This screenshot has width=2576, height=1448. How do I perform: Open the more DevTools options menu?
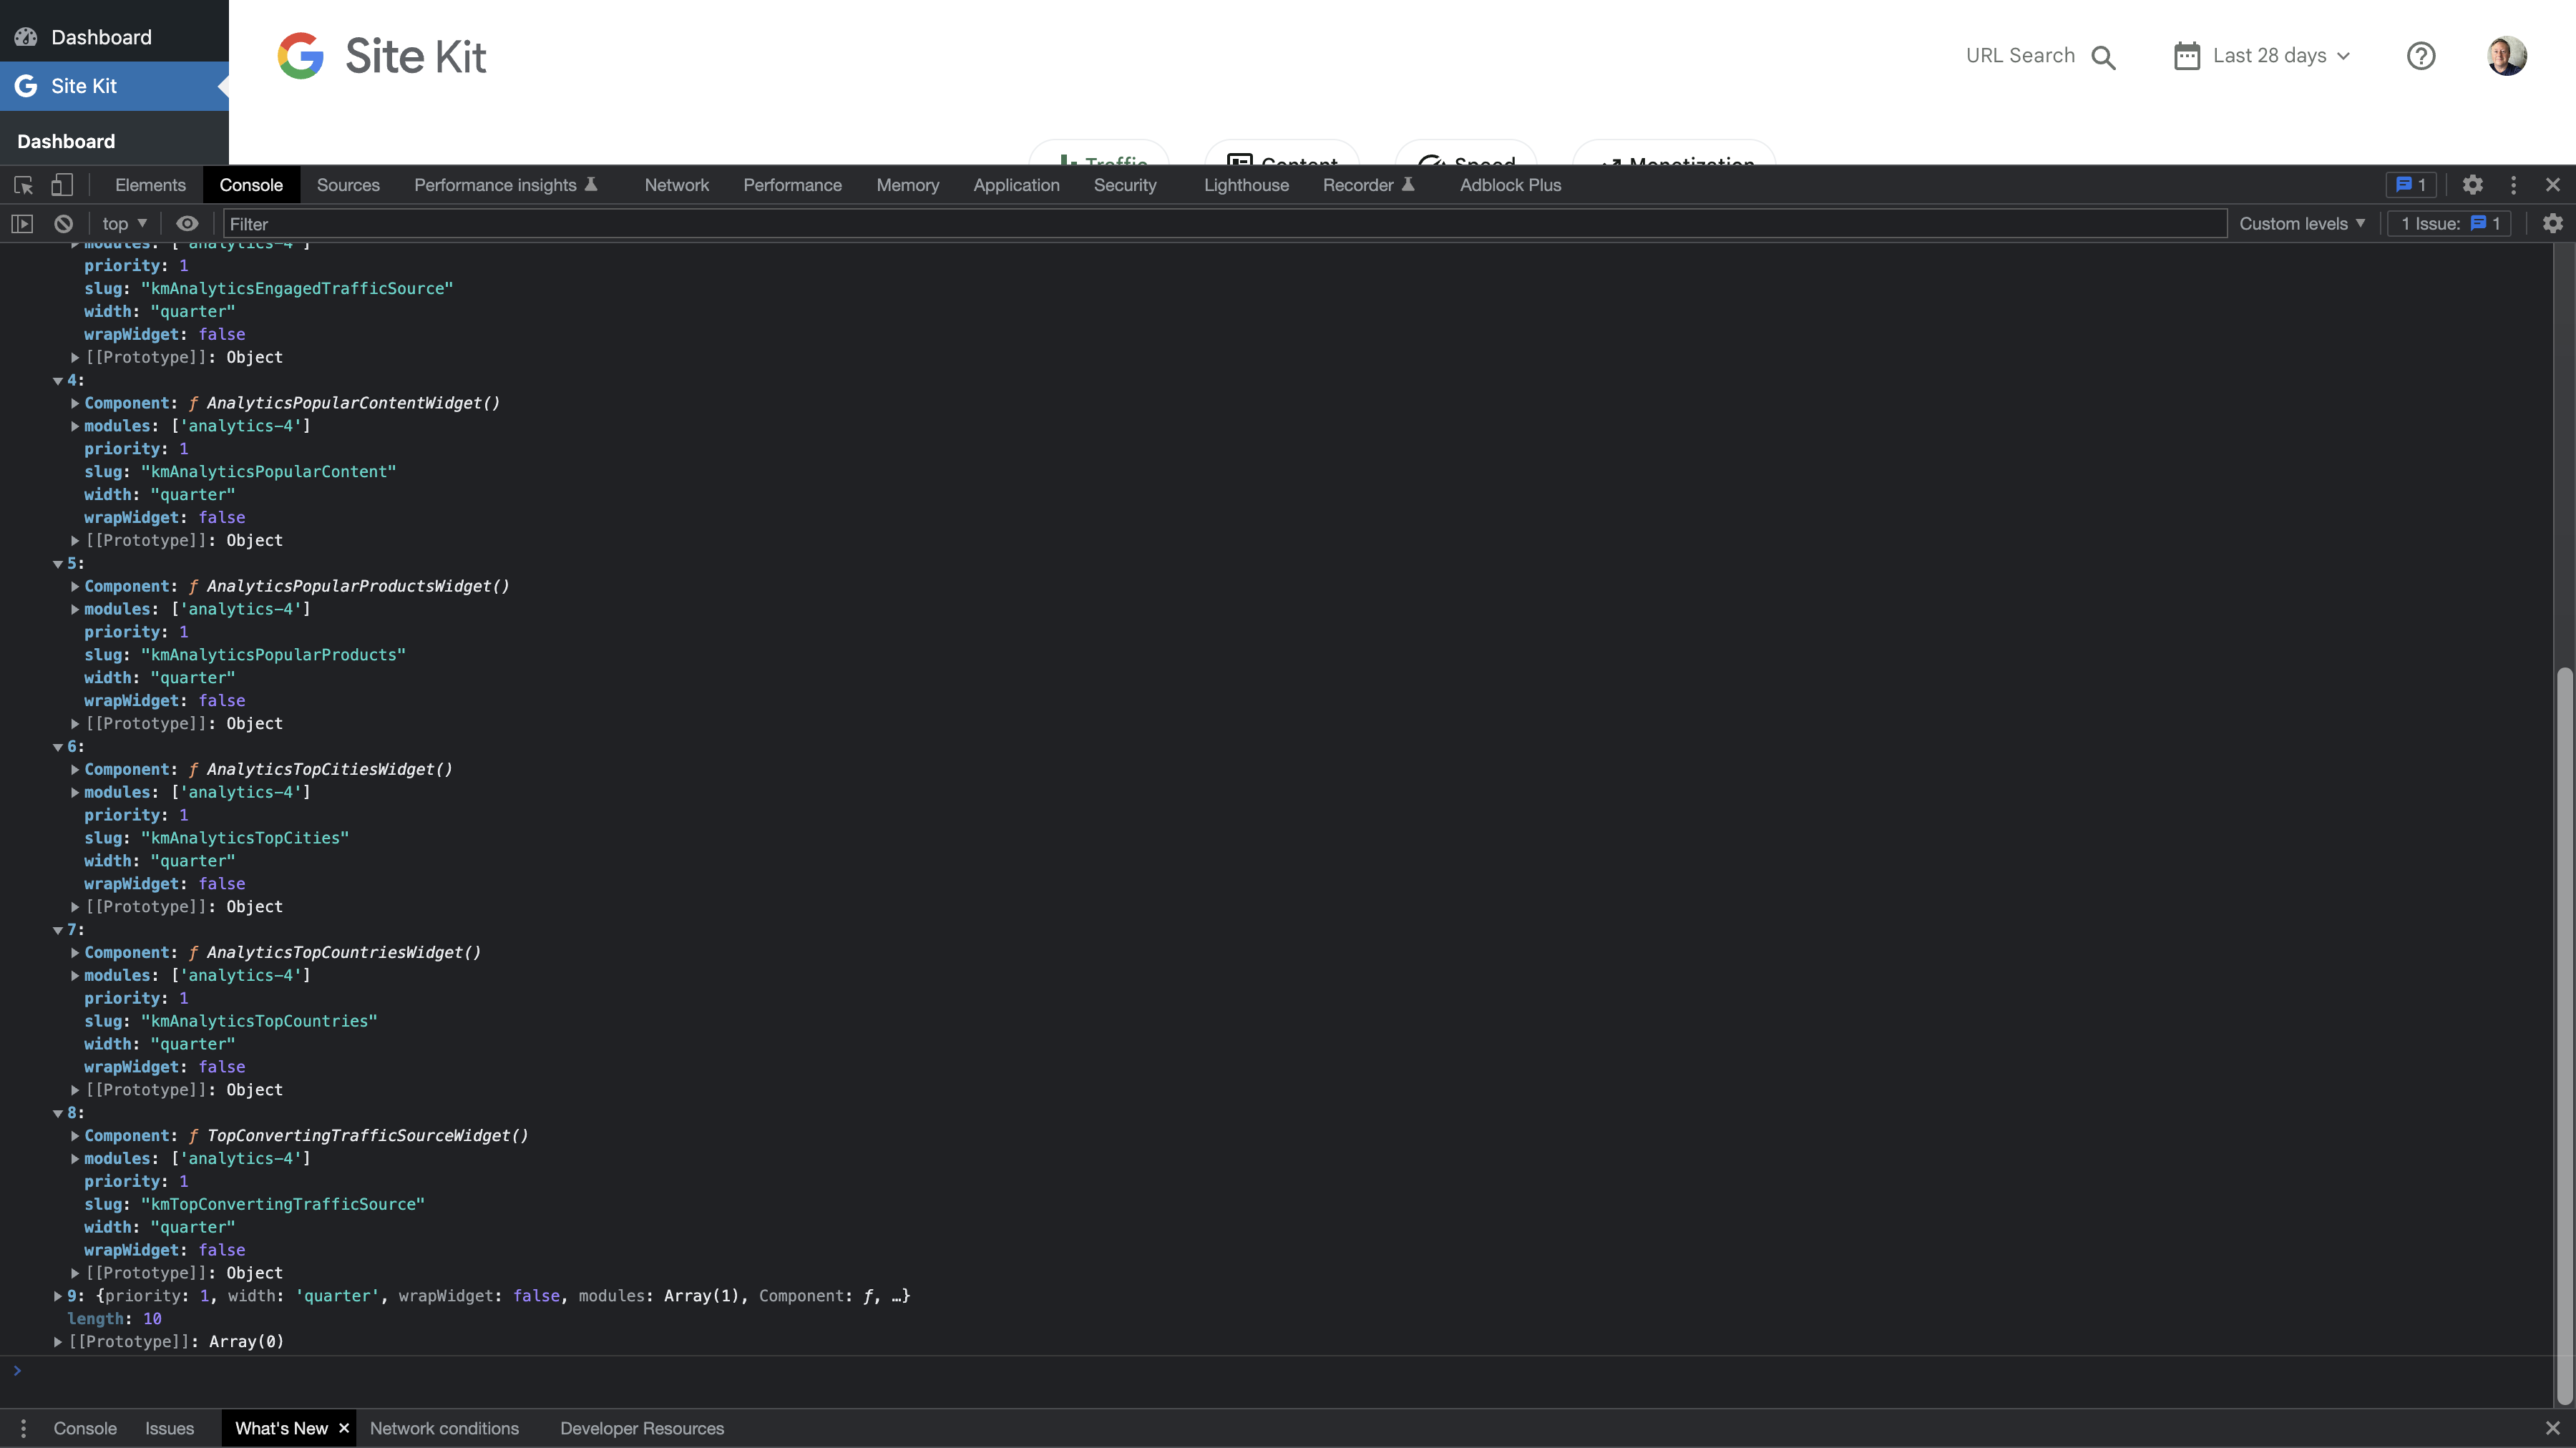2513,184
